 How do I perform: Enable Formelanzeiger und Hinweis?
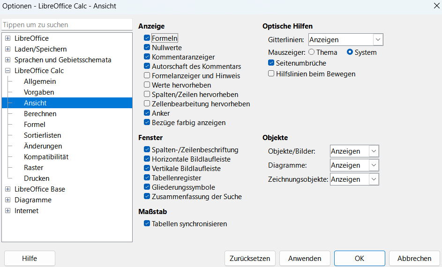pos(147,75)
